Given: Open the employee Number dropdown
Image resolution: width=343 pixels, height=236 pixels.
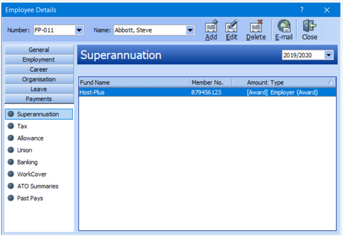Looking at the screenshot, I should coord(79,30).
